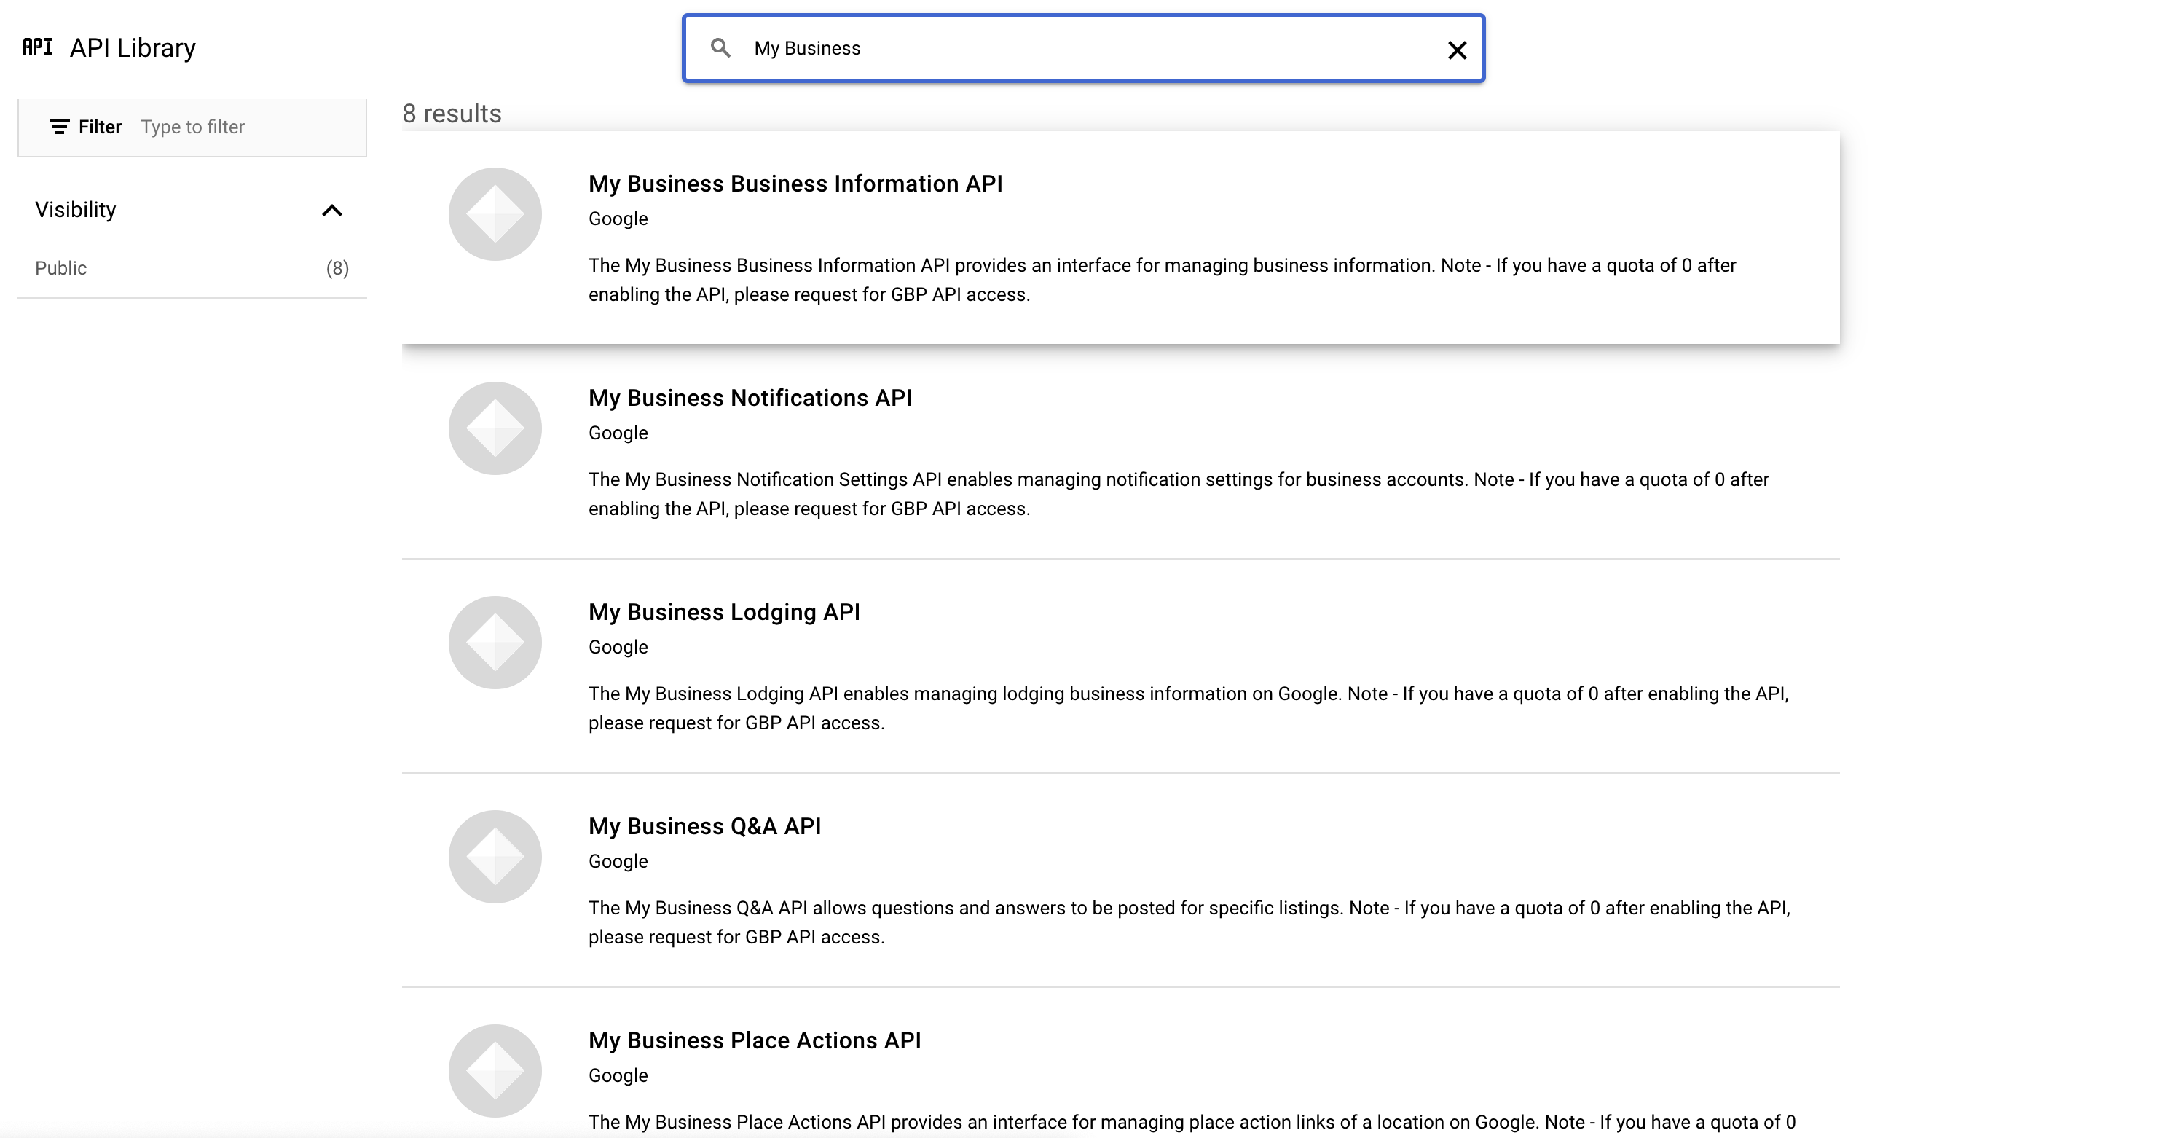Viewport: 2159px width, 1138px height.
Task: Open the My Business Q&A API icon
Action: click(495, 857)
